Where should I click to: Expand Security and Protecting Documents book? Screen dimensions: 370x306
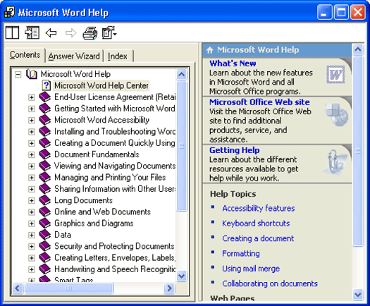(x=32, y=247)
